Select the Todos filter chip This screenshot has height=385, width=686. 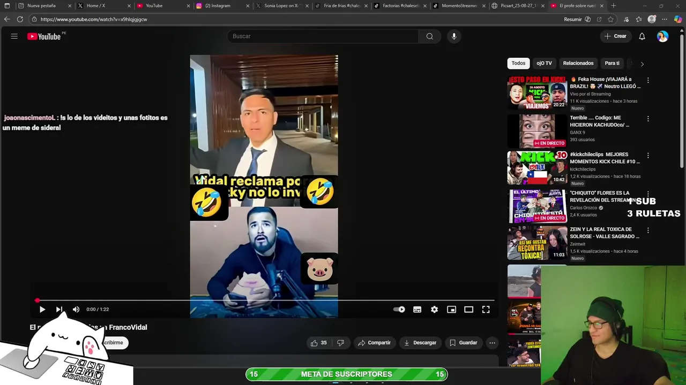[518, 63]
